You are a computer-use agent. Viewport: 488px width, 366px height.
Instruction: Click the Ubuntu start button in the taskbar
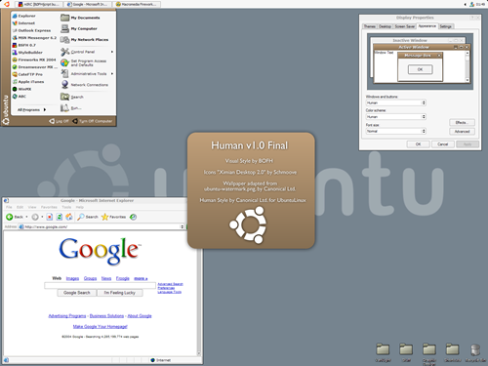tap(6, 4)
